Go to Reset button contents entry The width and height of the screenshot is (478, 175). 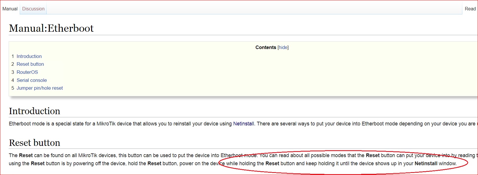(30, 64)
